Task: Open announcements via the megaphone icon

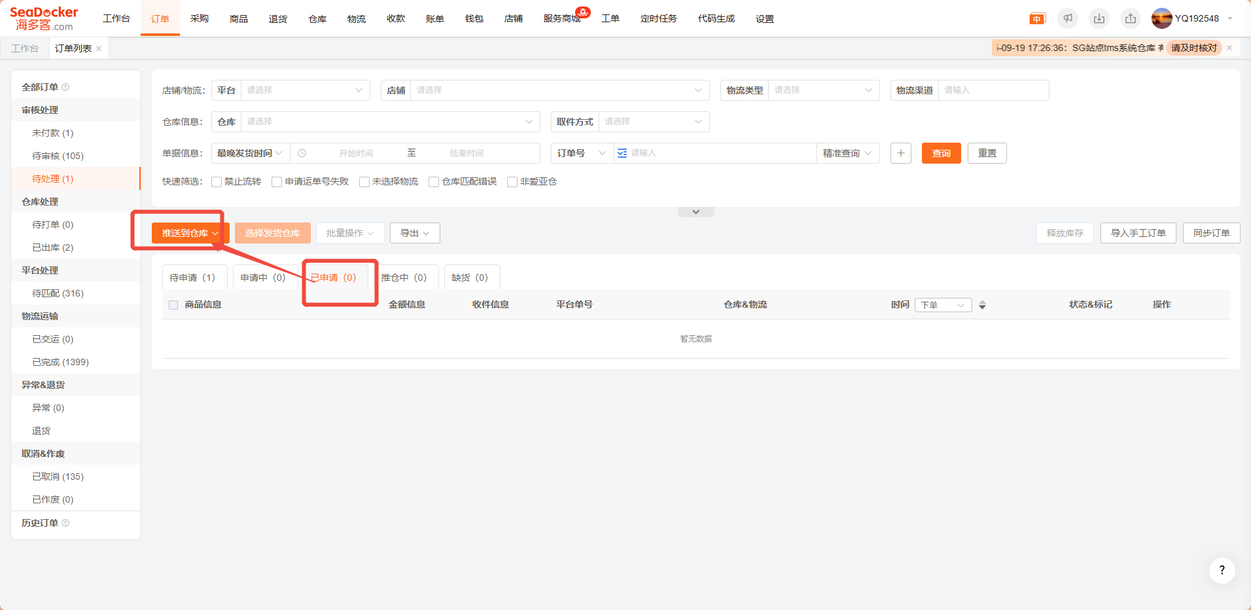Action: click(1068, 19)
